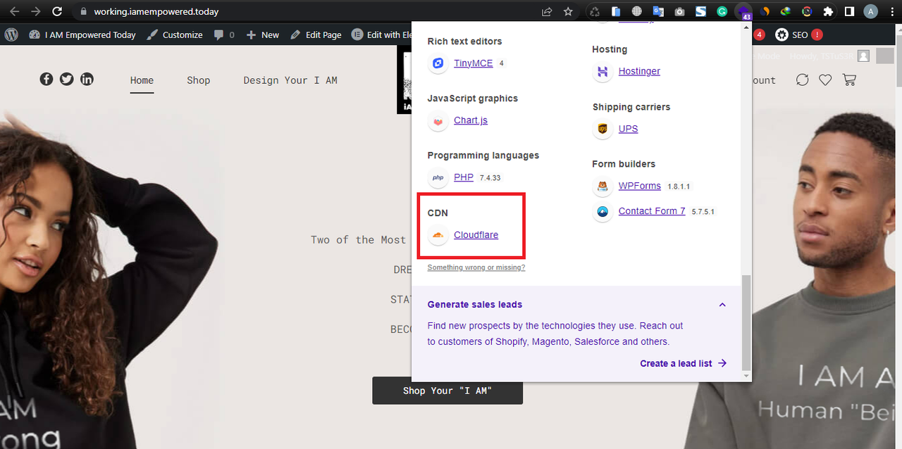The image size is (902, 449).
Task: Open the UPS shipping carrier link
Action: coord(628,129)
